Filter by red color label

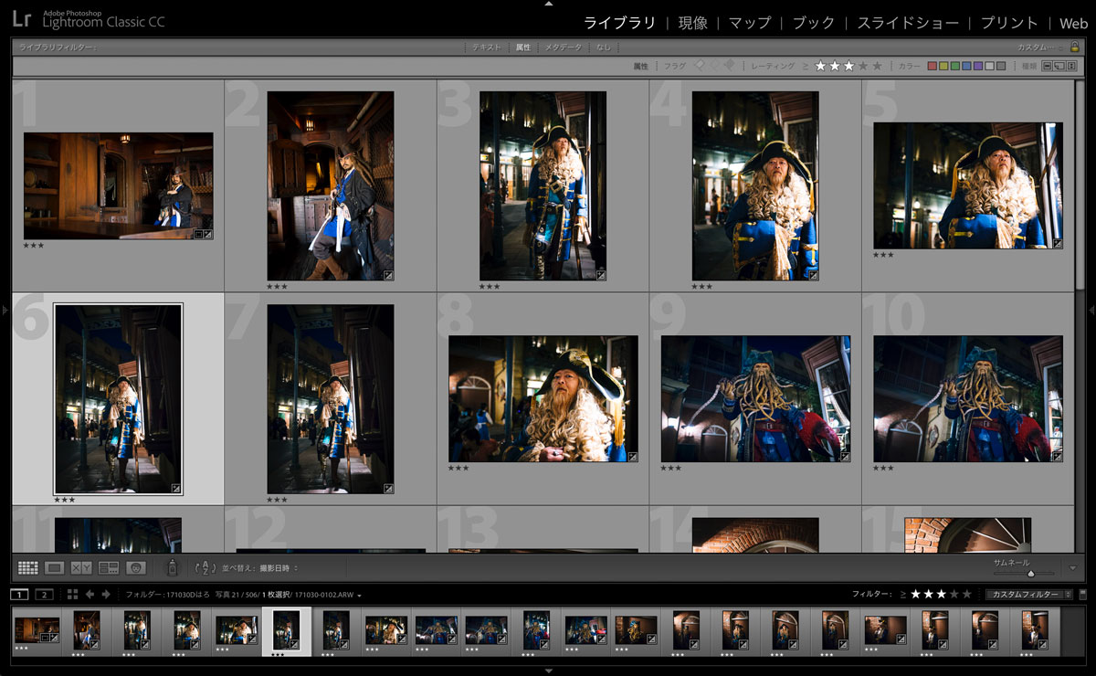[933, 66]
